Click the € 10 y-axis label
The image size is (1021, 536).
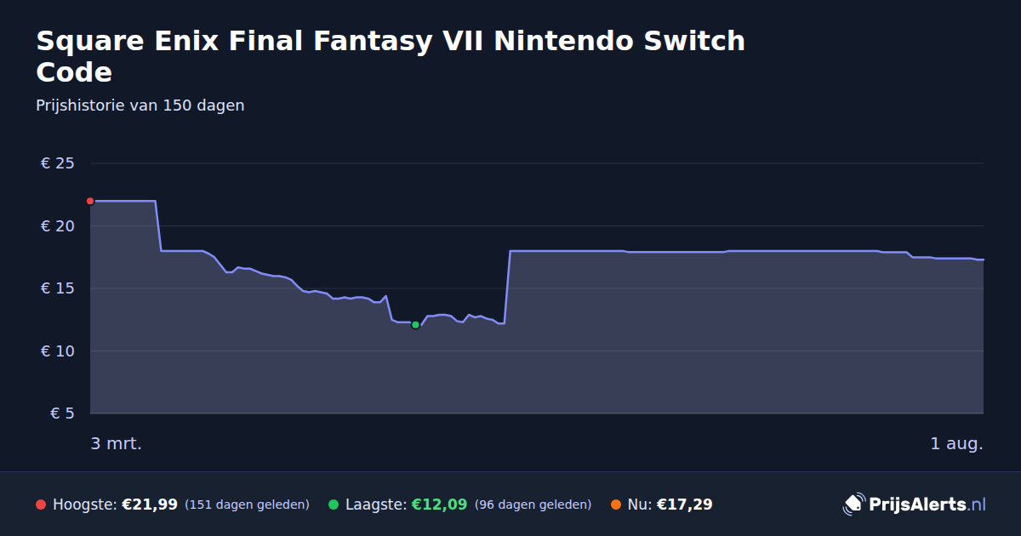pos(58,351)
